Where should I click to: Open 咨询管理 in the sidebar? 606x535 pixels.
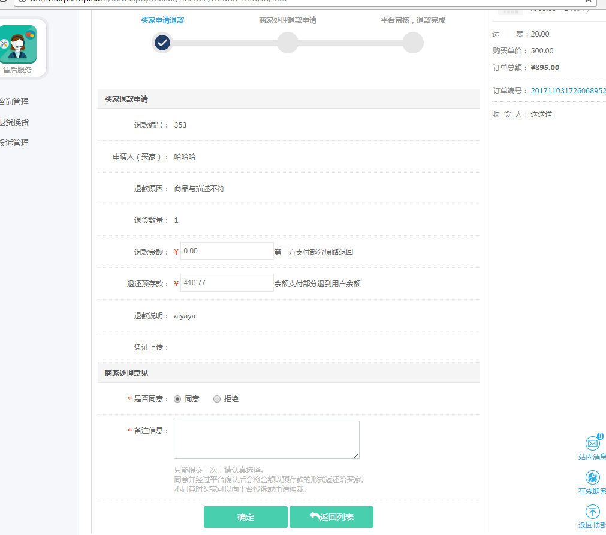[x=14, y=102]
